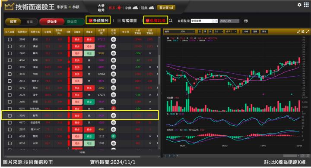Click the mid-term cloud icon
Viewport: 311px width, 168px height.
(135, 8)
